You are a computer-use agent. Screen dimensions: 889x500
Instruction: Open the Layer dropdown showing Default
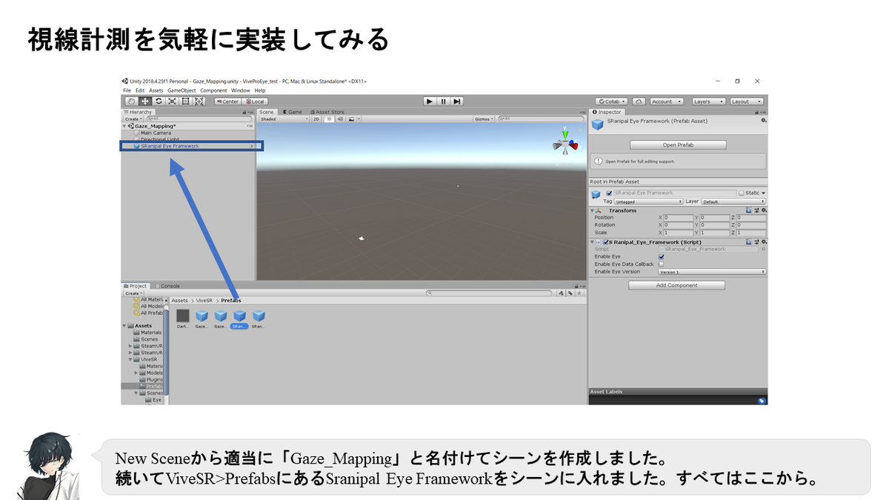(x=733, y=201)
